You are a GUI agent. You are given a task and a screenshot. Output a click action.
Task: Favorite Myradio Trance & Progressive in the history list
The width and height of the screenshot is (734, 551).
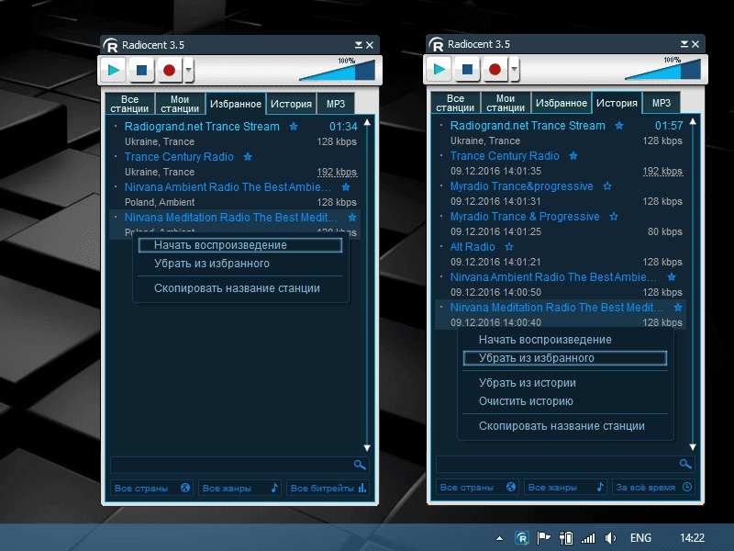coord(614,217)
